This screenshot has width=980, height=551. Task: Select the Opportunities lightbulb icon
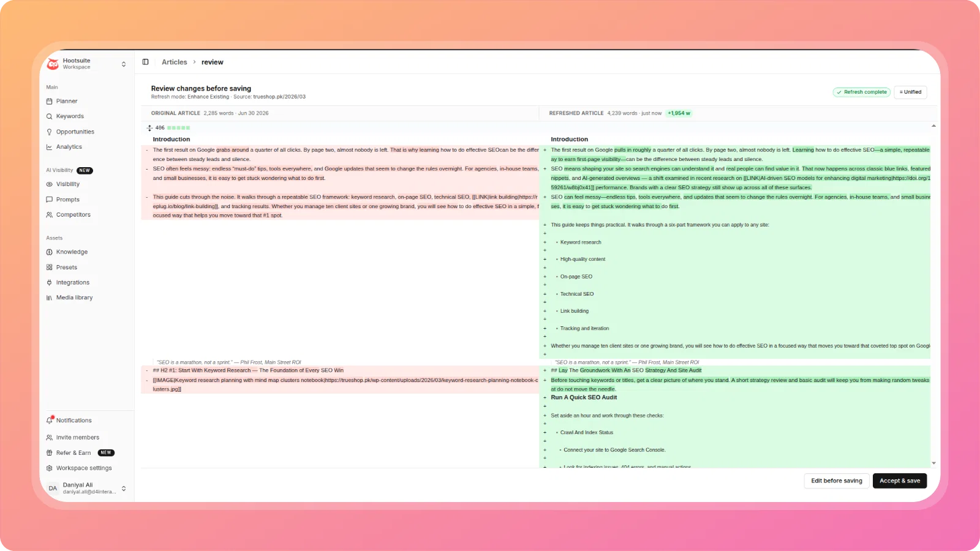click(49, 132)
